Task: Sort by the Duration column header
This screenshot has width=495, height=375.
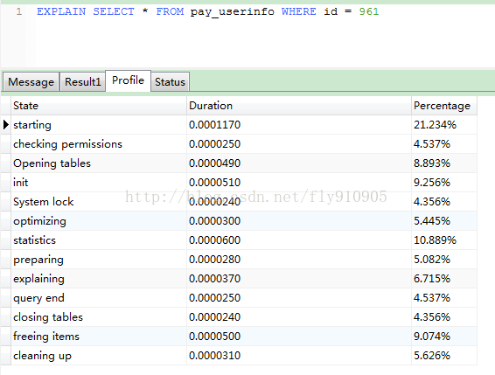Action: (298, 106)
